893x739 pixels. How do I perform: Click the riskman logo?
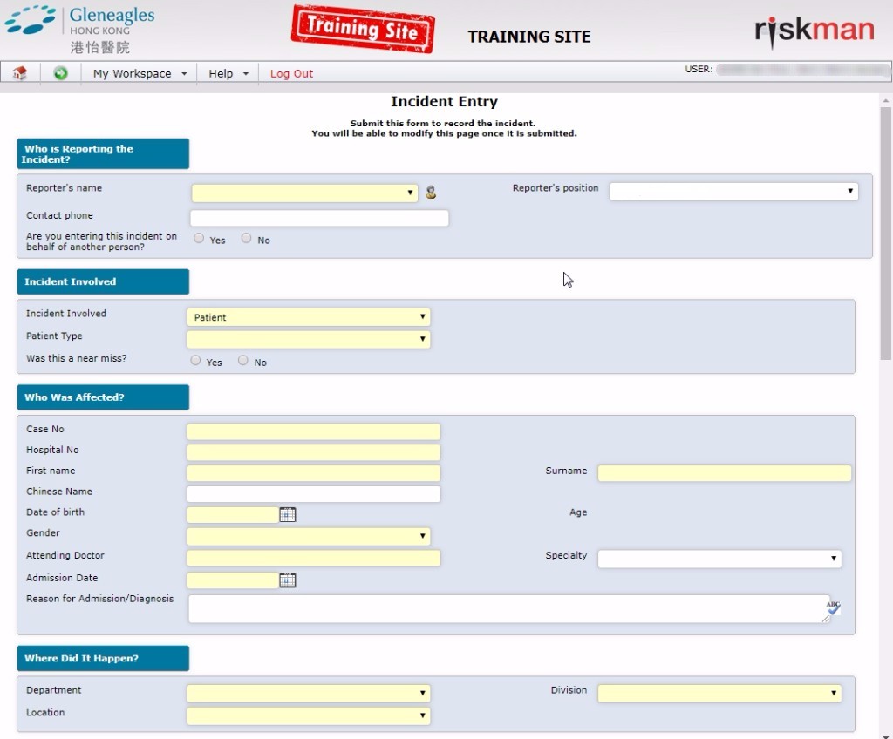pos(814,31)
